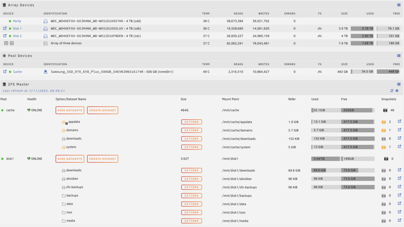The image size is (404, 227).
Task: Open ZFS Master settings gear
Action: (x=397, y=90)
